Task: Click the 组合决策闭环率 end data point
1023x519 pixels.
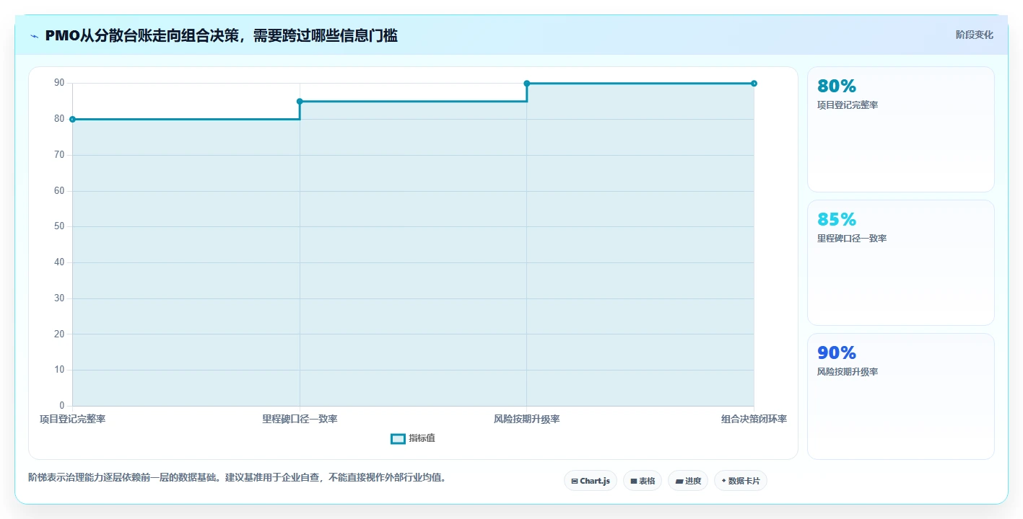Action: click(x=754, y=84)
